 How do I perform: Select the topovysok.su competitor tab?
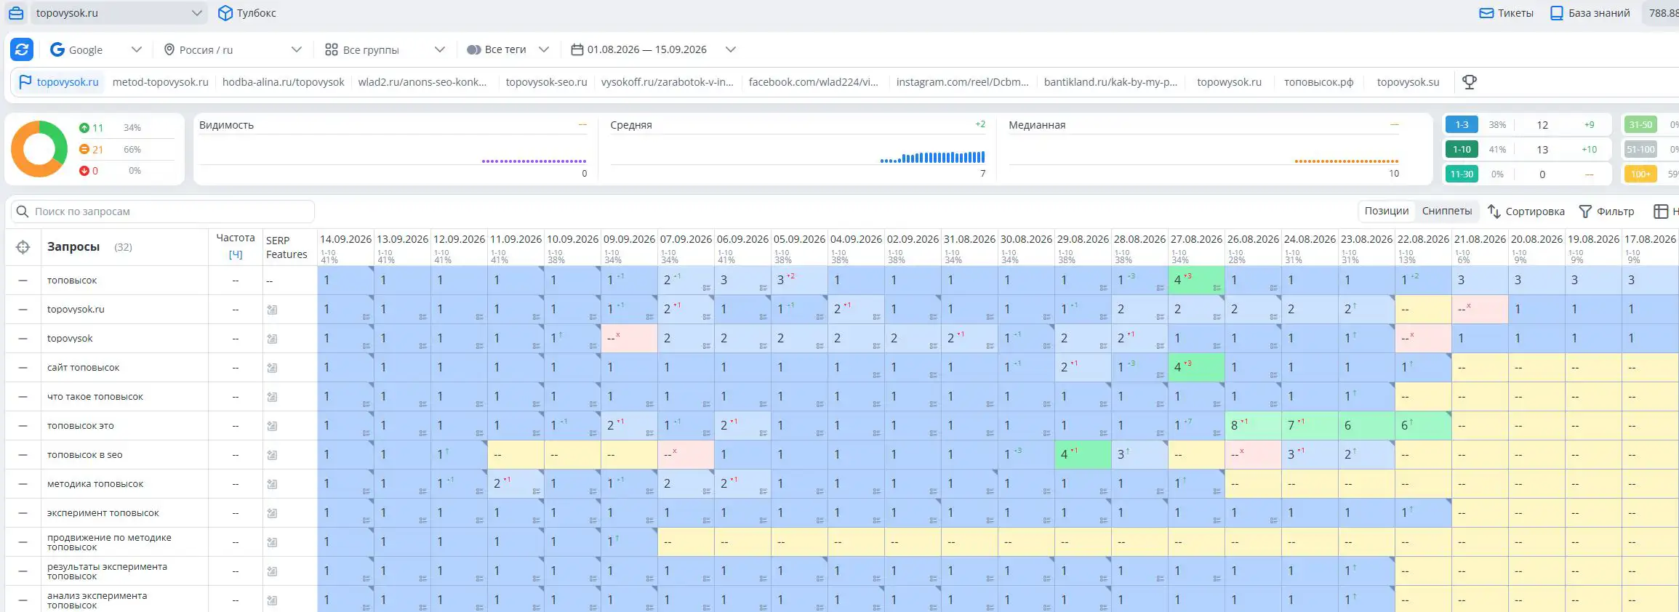coord(1408,82)
